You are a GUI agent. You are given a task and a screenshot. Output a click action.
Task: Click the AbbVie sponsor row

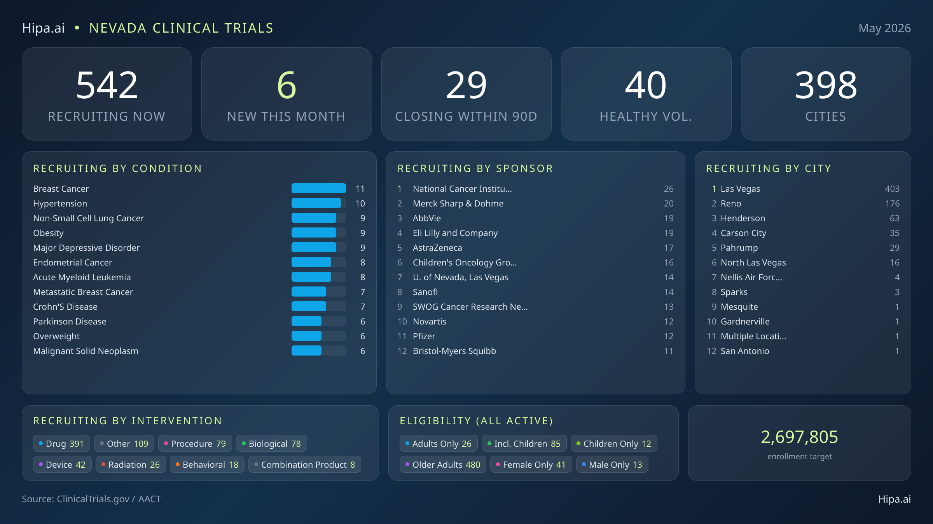tap(535, 218)
